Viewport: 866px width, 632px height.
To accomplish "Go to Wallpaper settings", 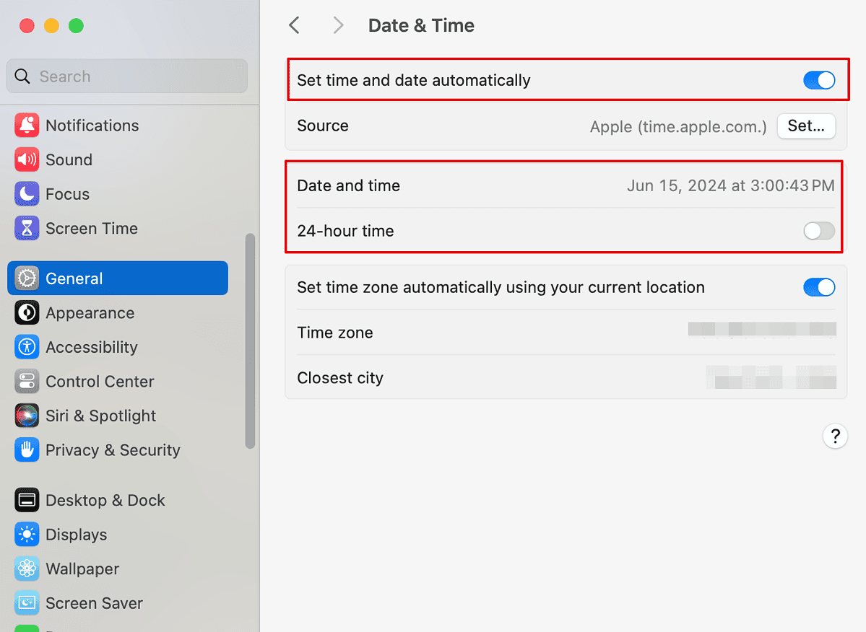I will click(82, 569).
